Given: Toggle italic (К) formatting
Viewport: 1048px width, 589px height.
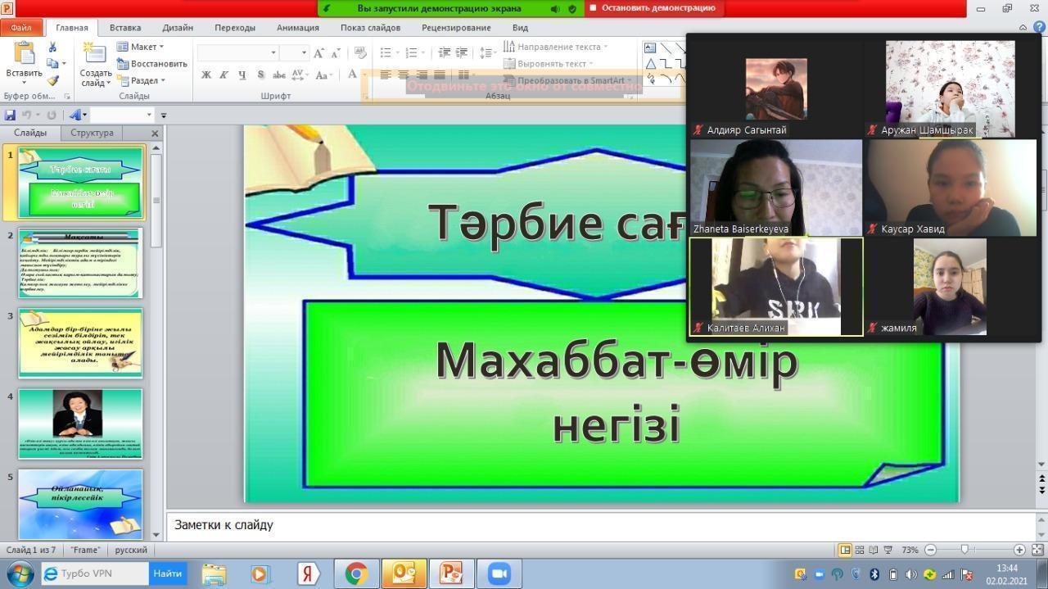Looking at the screenshot, I should (x=224, y=75).
